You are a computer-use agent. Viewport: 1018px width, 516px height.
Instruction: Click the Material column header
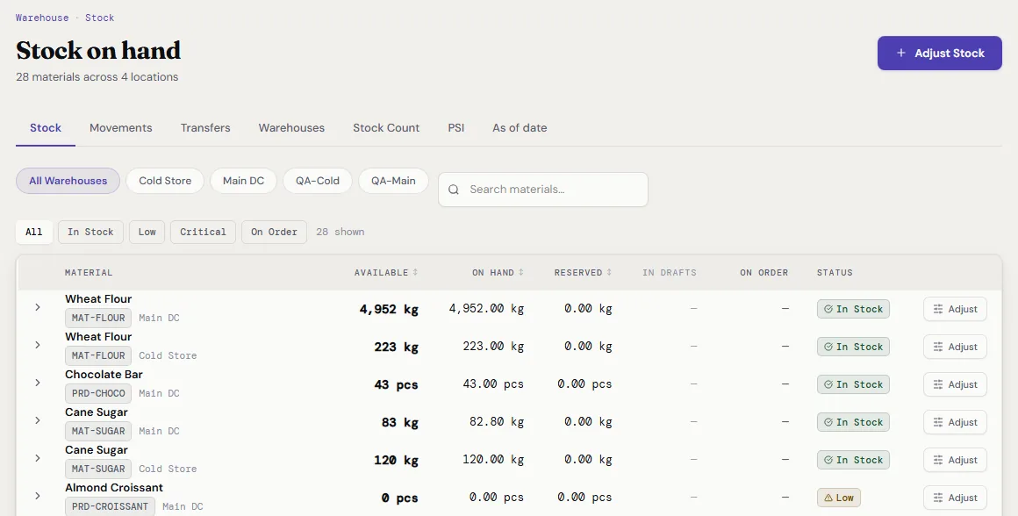pyautogui.click(x=89, y=273)
